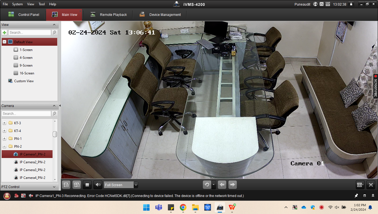
Task: Maximize the alarm panel using the square icon
Action: pos(365,196)
